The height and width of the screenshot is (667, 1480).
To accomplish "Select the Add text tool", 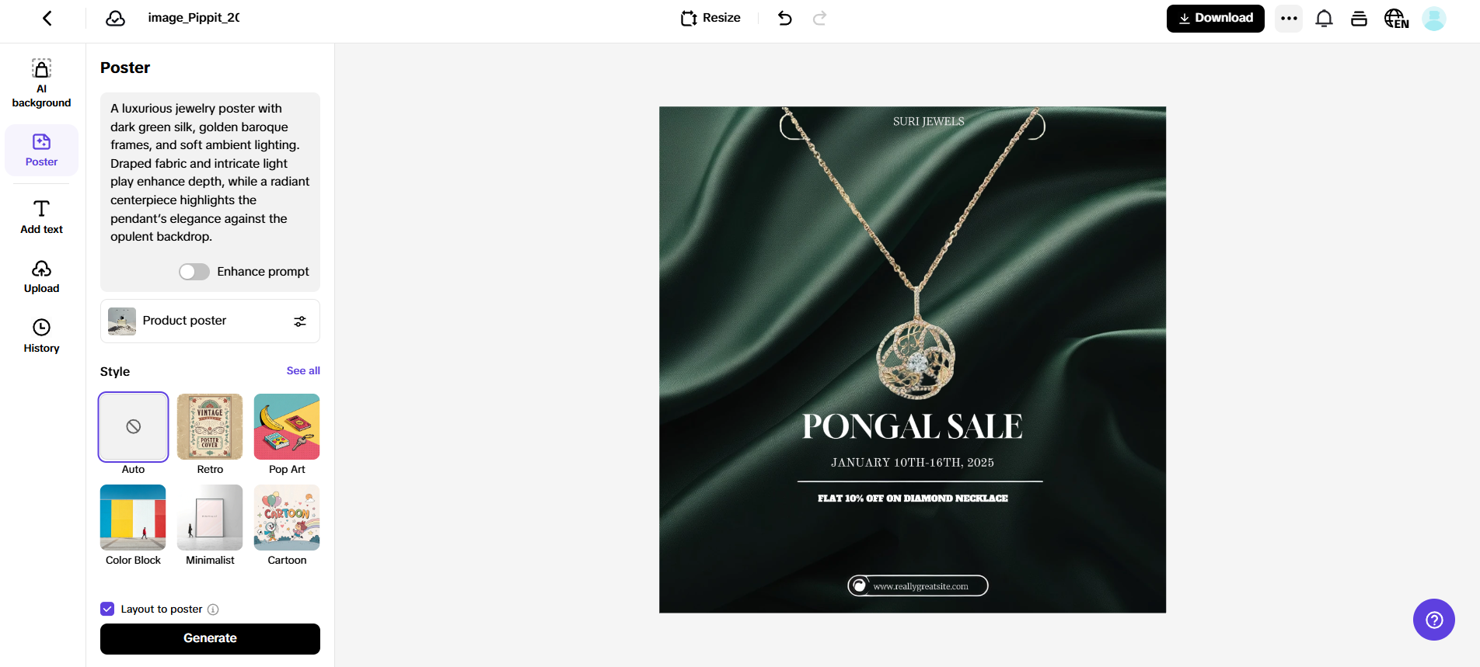I will (41, 217).
